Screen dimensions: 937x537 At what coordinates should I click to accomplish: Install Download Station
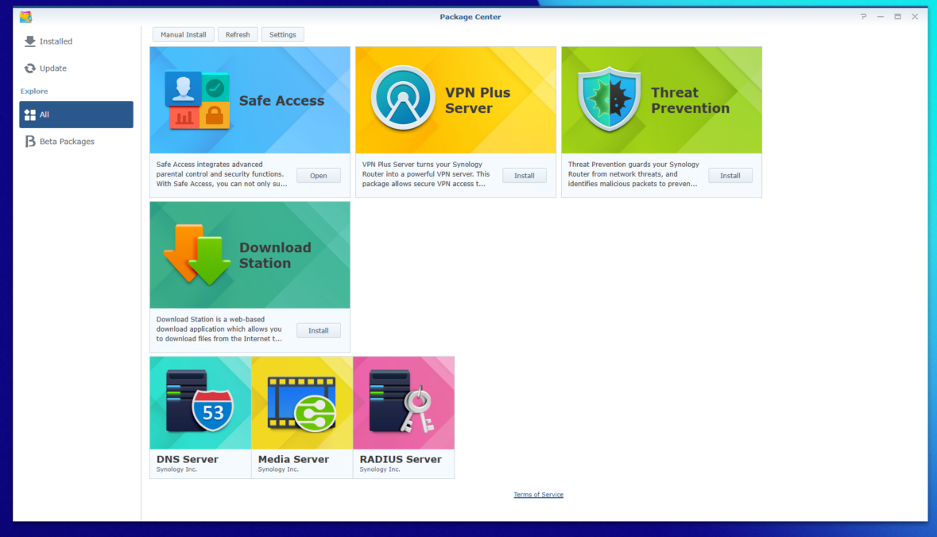pos(319,331)
